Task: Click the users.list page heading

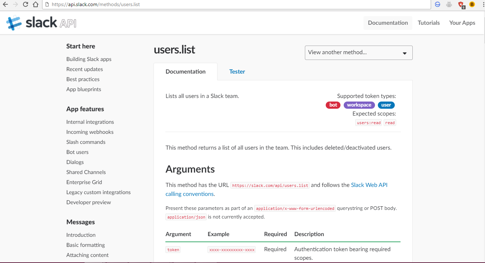Action: 174,50
